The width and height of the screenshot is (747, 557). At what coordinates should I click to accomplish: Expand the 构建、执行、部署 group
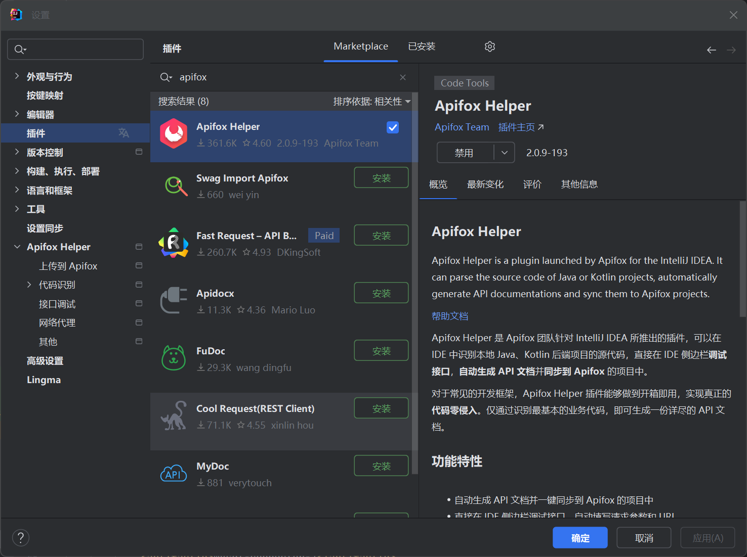click(x=17, y=171)
